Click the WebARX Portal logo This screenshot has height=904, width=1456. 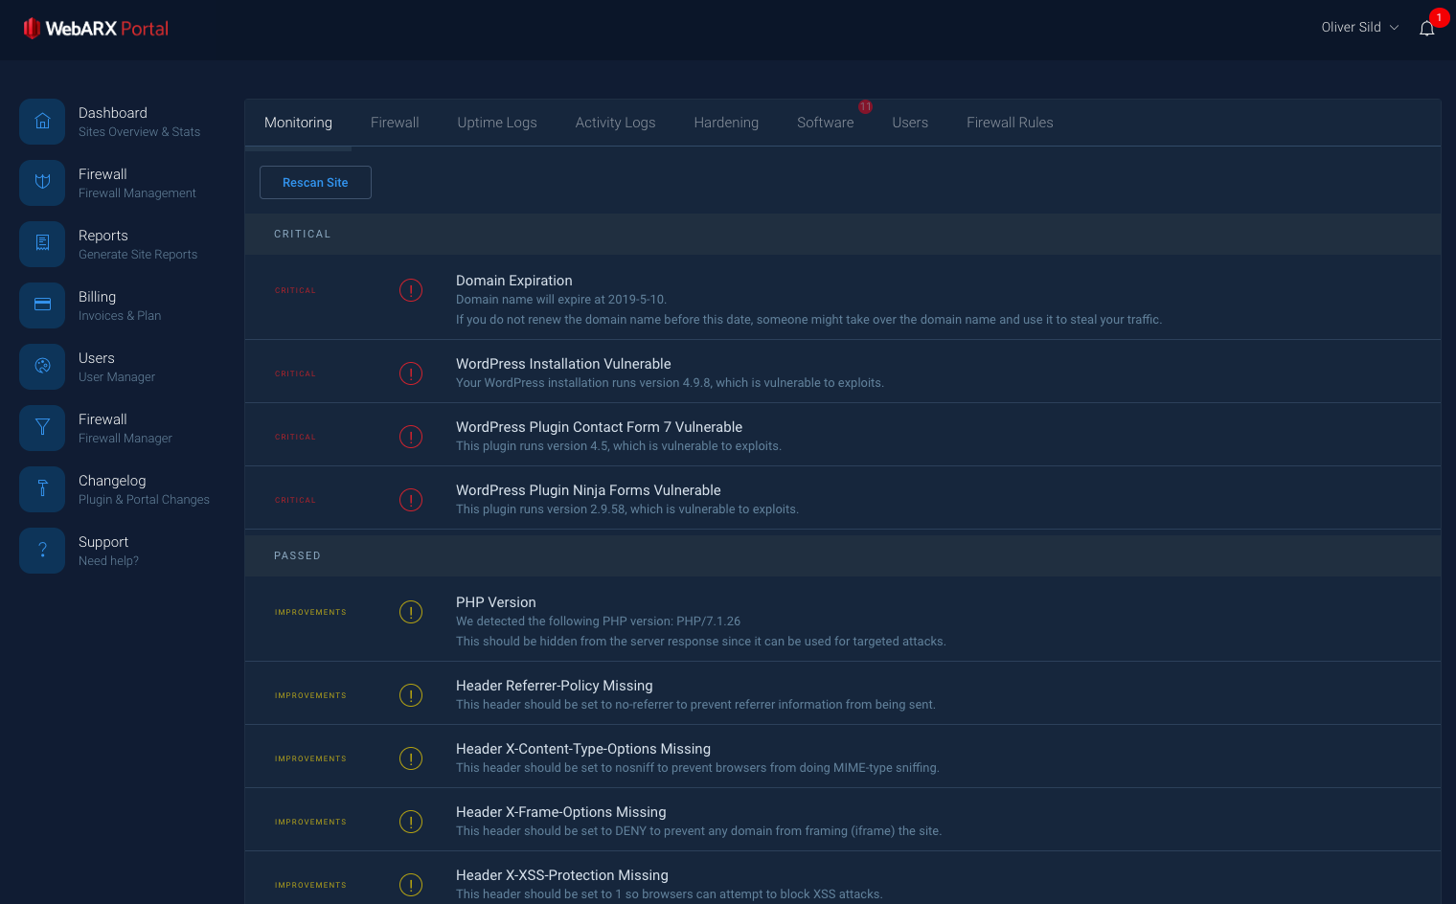[x=96, y=29]
